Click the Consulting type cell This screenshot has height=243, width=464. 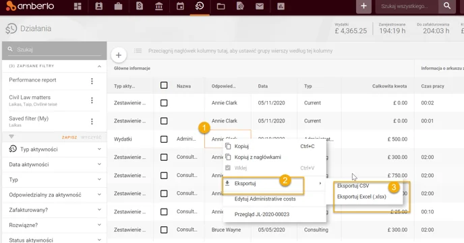[x=316, y=230]
